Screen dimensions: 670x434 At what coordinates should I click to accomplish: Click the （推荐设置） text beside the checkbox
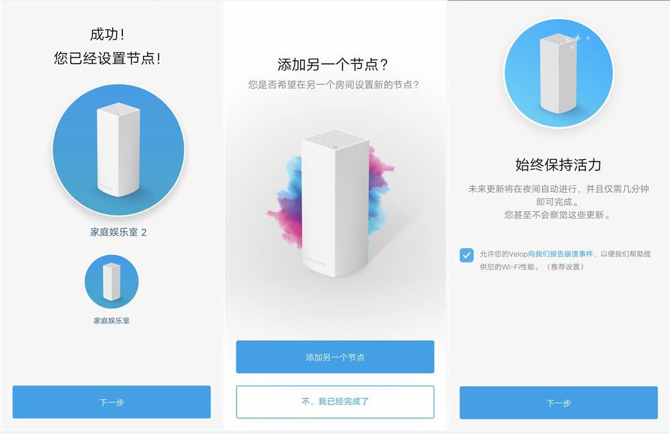click(x=565, y=267)
